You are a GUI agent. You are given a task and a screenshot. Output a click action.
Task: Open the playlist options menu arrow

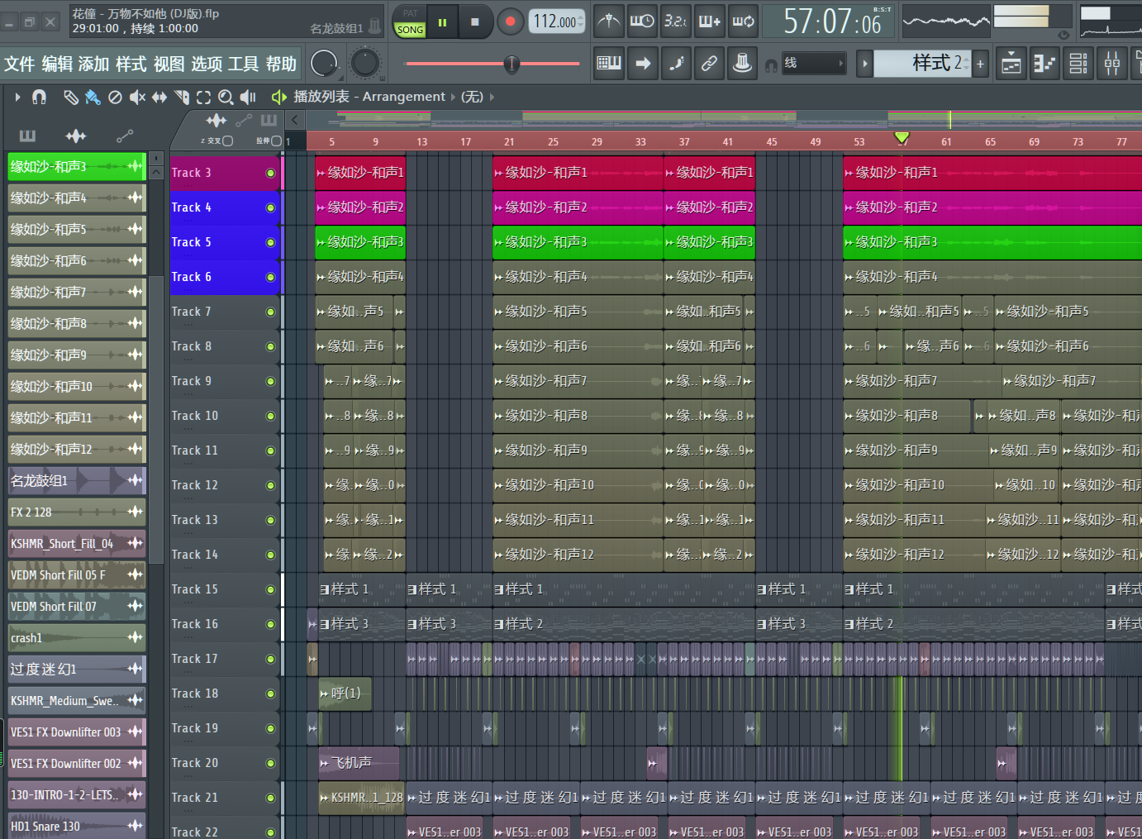coord(17,97)
